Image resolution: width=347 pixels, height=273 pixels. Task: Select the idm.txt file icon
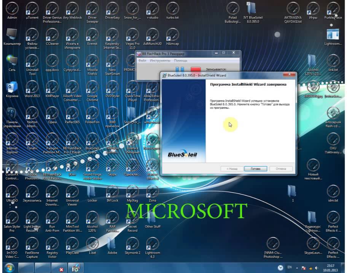click(x=333, y=194)
